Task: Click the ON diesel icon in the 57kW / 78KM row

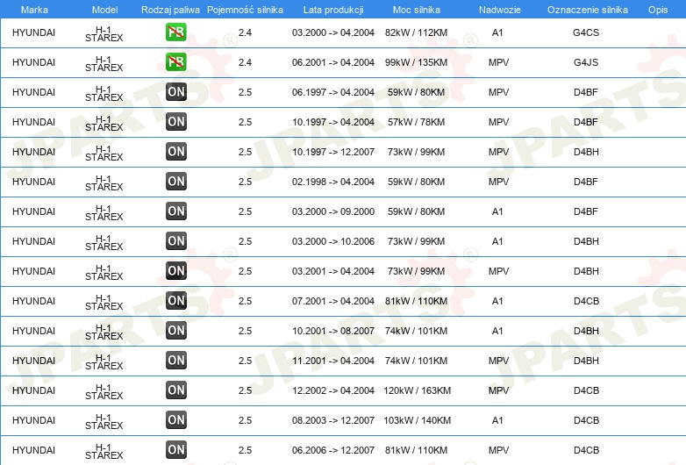Action: (176, 122)
